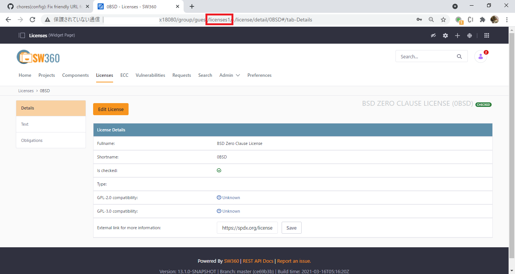Bookmark this page with the star icon

(x=443, y=20)
